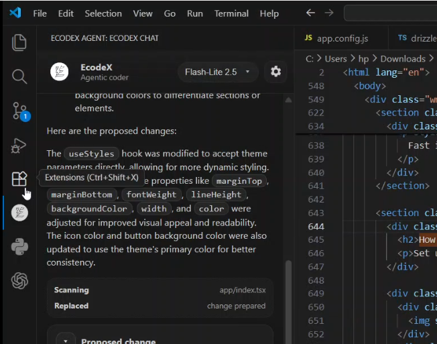Click line number 644 in the editor
Image resolution: width=437 pixels, height=344 pixels.
click(x=316, y=227)
